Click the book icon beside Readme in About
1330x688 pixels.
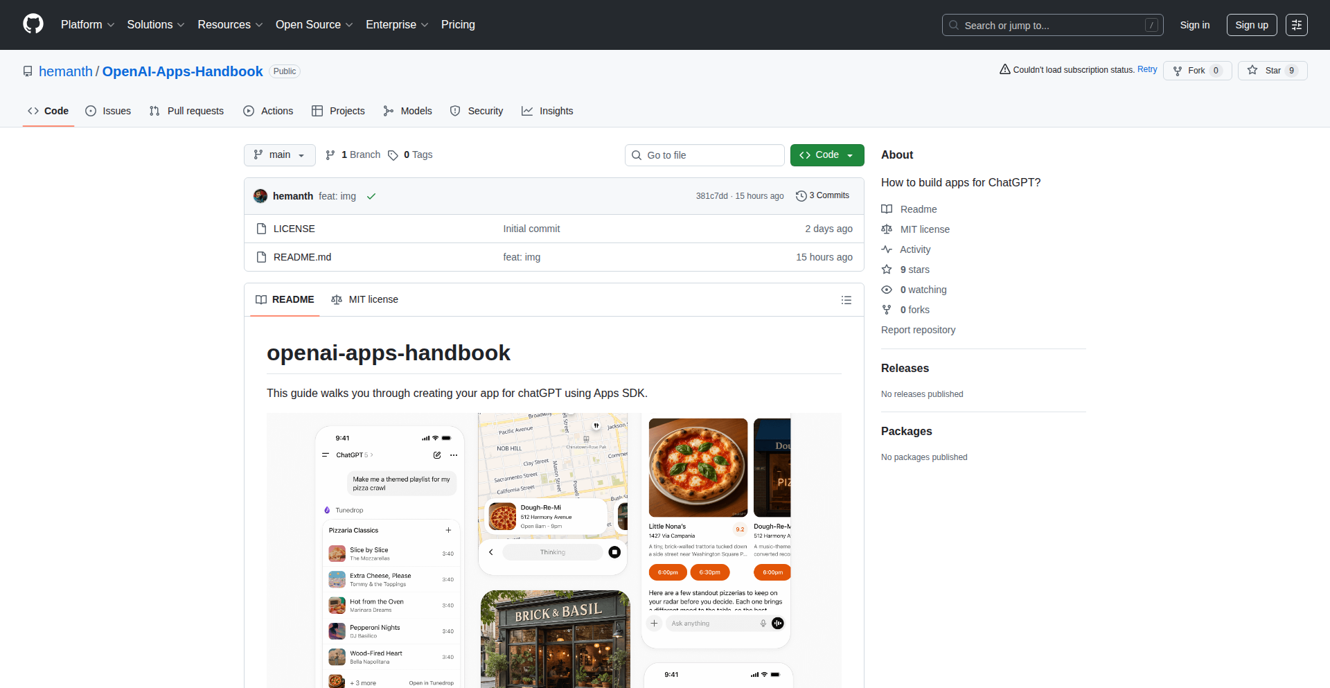click(887, 209)
